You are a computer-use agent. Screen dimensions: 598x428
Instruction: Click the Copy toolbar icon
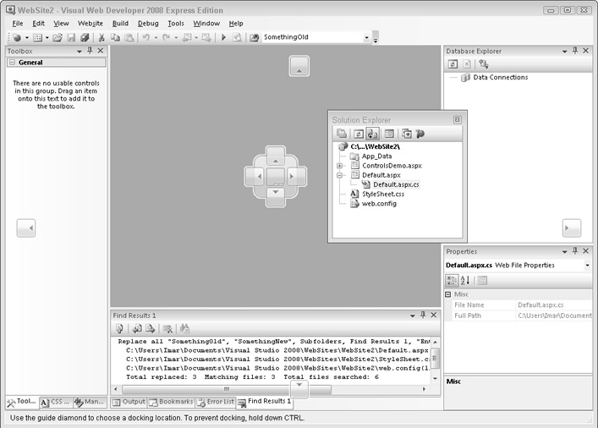115,37
